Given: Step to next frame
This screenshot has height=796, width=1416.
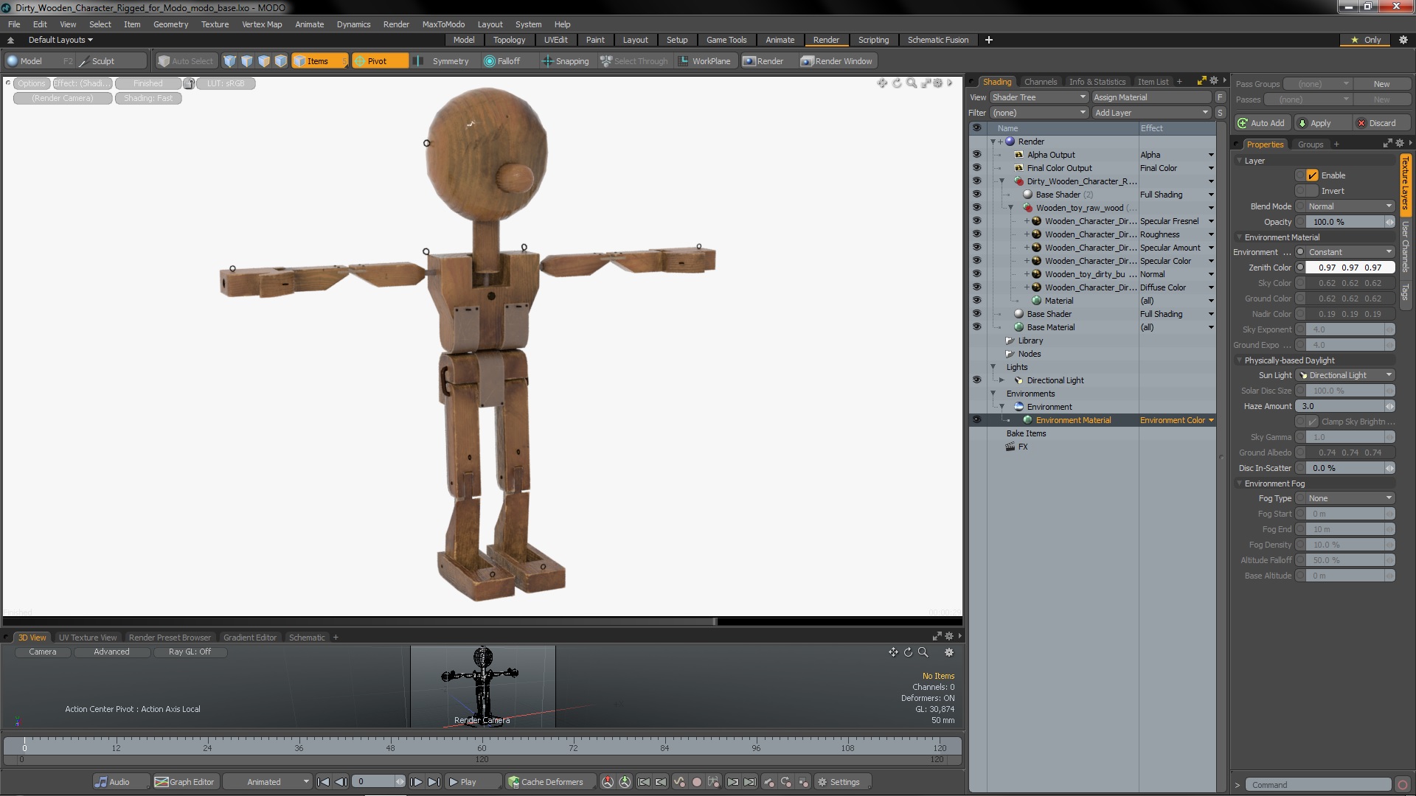Looking at the screenshot, I should click(416, 782).
